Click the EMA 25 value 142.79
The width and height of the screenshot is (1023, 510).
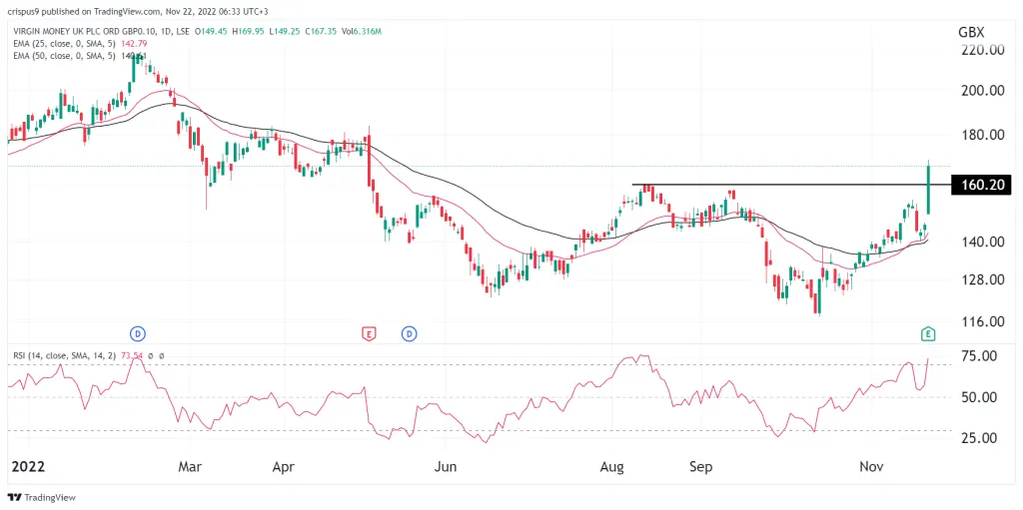[x=136, y=46]
